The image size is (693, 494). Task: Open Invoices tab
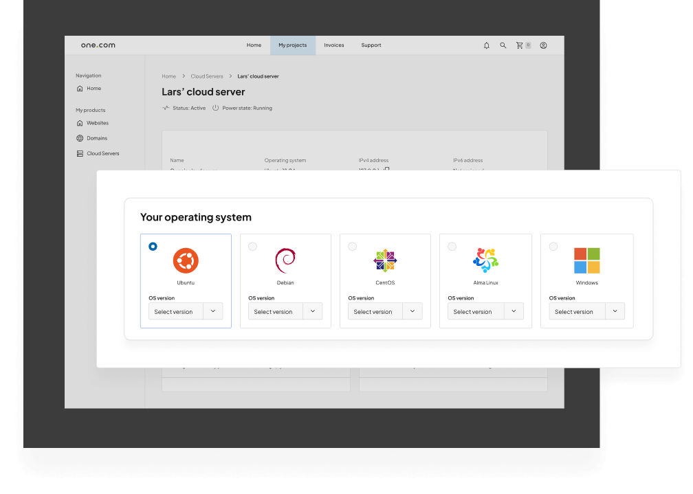click(333, 45)
